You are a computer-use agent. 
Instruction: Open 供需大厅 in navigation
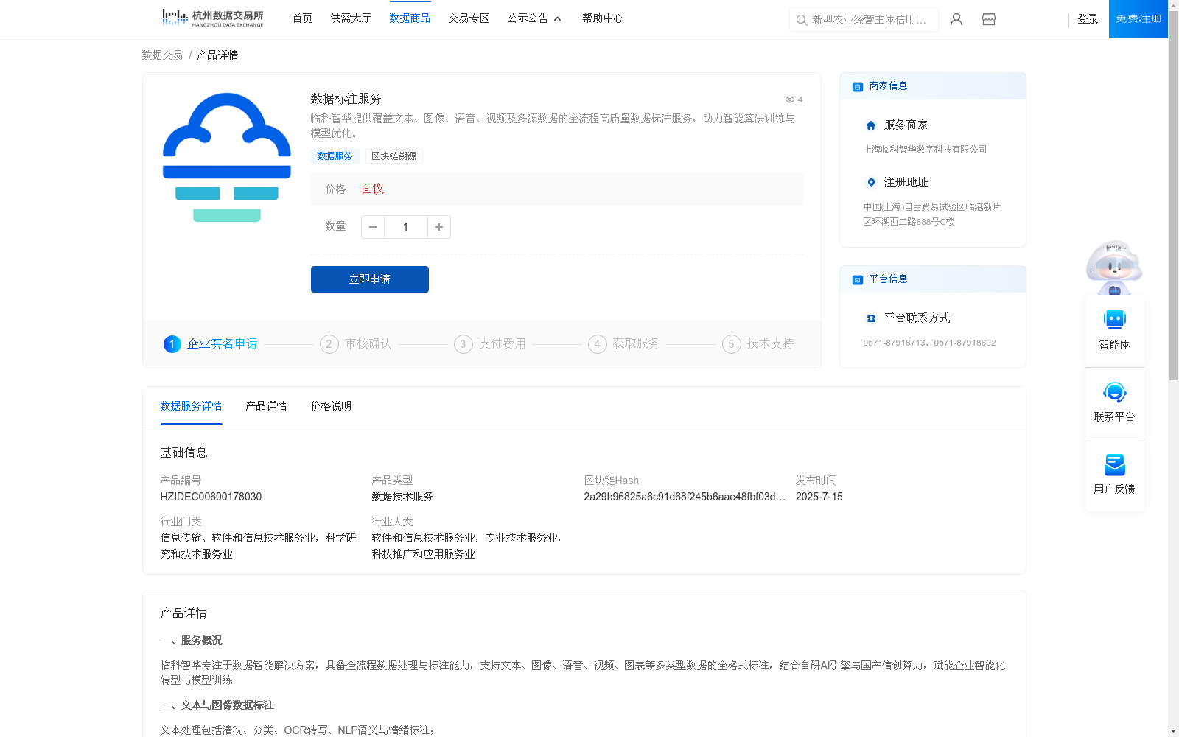[351, 18]
